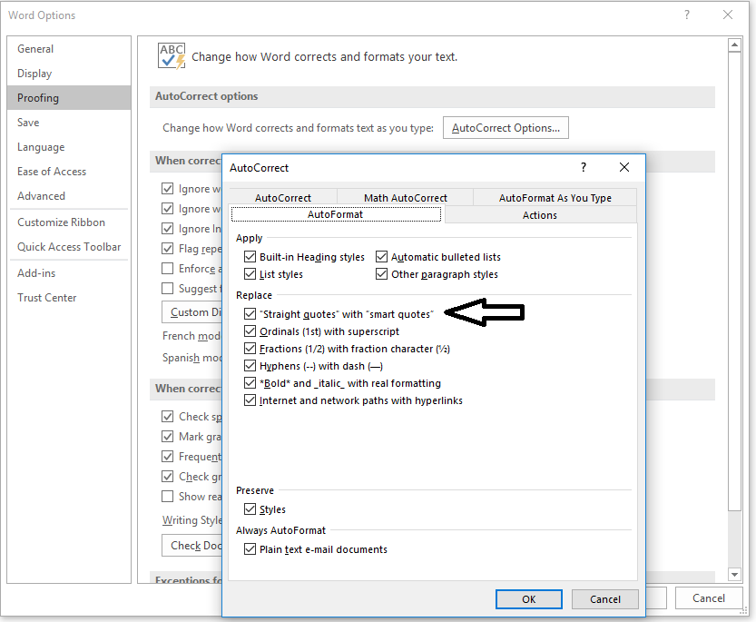756x622 pixels.
Task: Select Display in the left sidebar
Action: 34,73
